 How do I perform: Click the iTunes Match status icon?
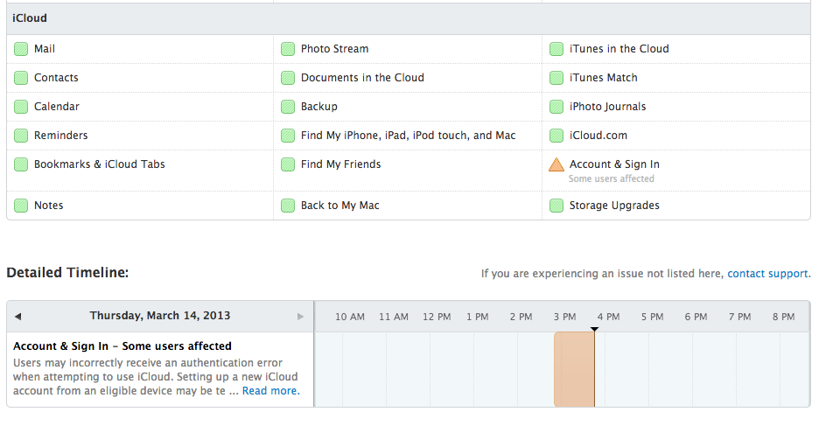[x=556, y=78]
